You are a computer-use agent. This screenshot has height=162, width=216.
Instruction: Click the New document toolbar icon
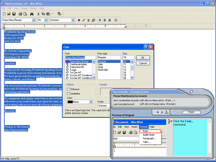4,14
